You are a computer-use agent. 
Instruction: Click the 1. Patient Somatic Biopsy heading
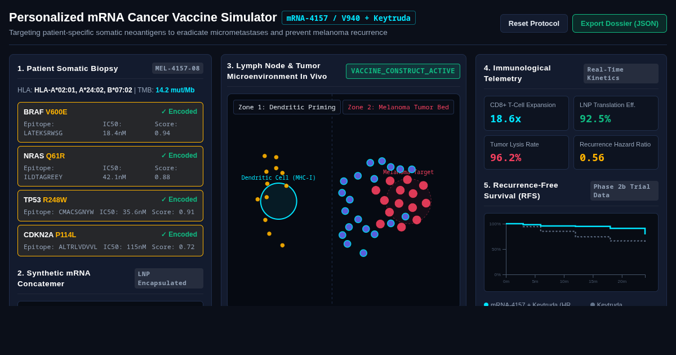pyautogui.click(x=68, y=68)
